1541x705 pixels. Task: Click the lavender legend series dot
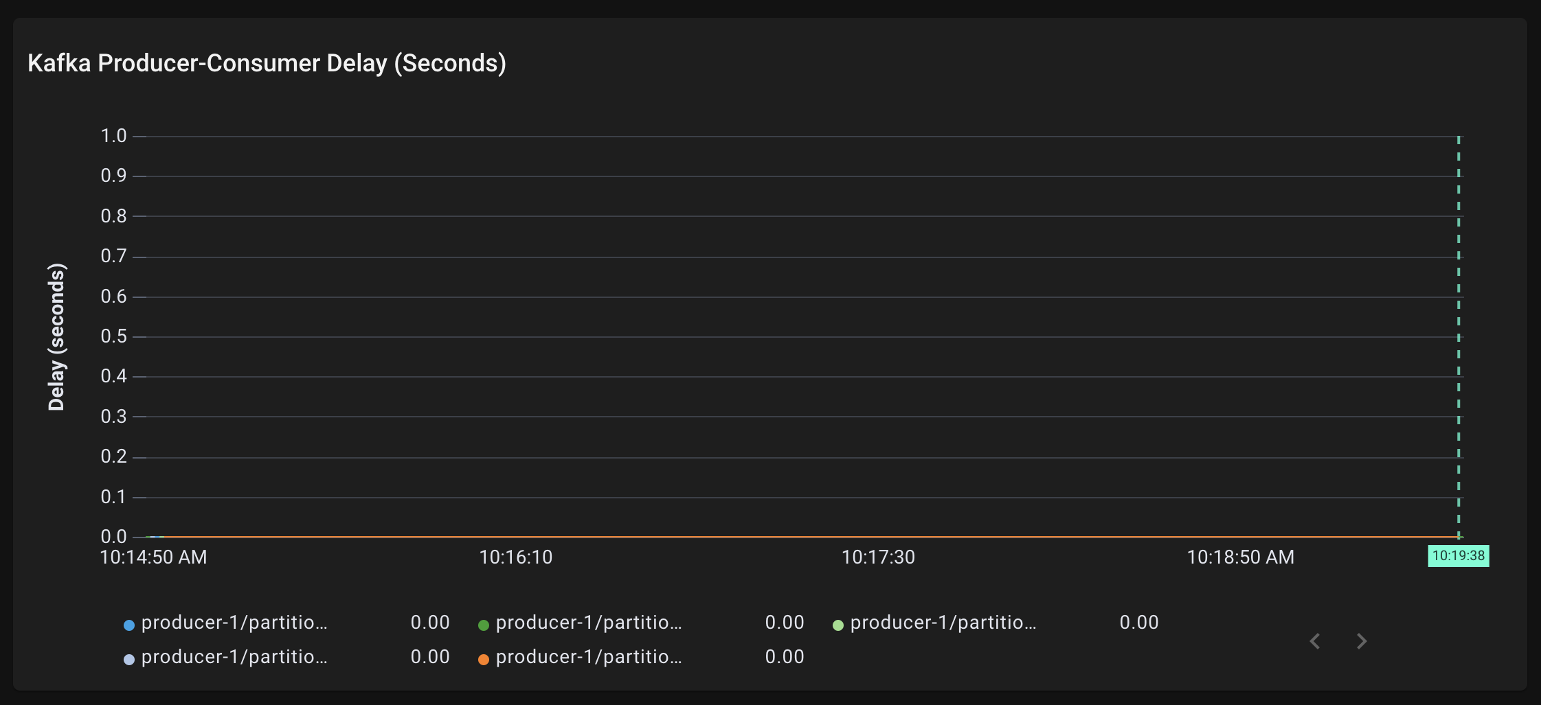129,660
